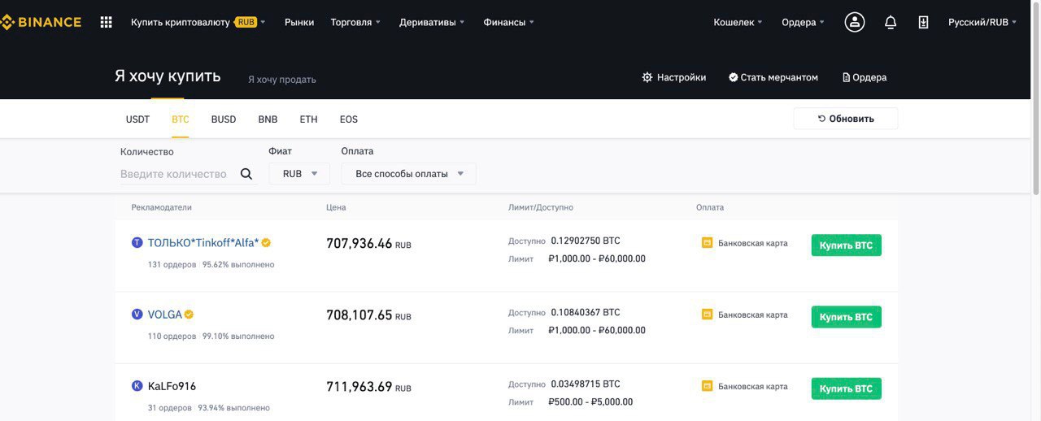Viewport: 1041px width, 421px height.
Task: Open the Настройки link
Action: [x=674, y=77]
